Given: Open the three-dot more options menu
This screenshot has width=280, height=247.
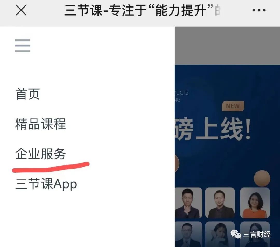Looking at the screenshot, I should tap(259, 10).
